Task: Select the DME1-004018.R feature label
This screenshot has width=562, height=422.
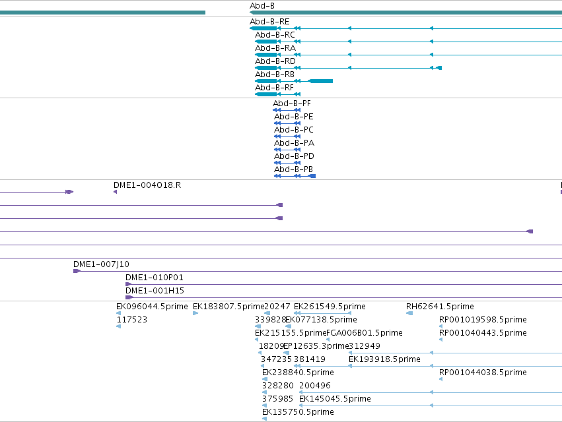Action: coord(147,185)
